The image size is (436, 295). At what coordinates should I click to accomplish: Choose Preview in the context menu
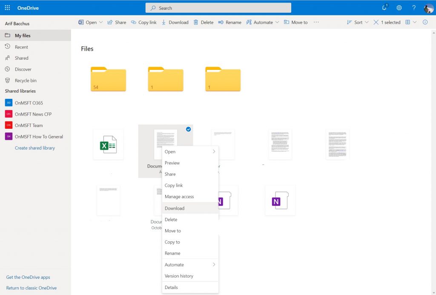[190, 163]
